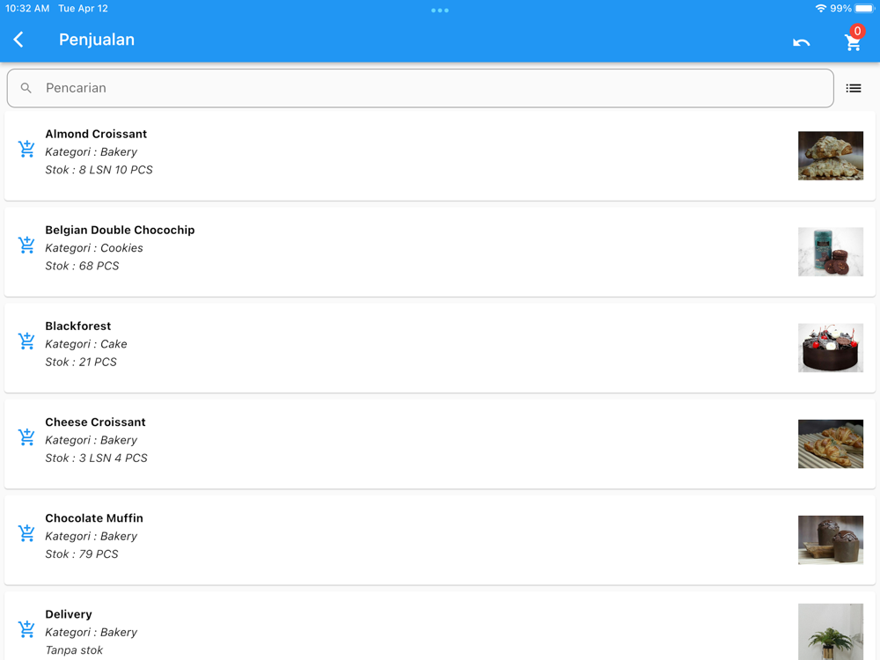Select the Cheese Croissant title
880x660 pixels.
tap(95, 422)
